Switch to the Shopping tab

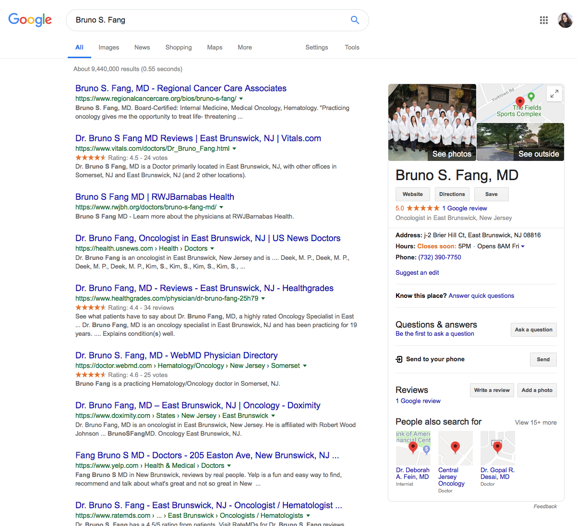179,47
